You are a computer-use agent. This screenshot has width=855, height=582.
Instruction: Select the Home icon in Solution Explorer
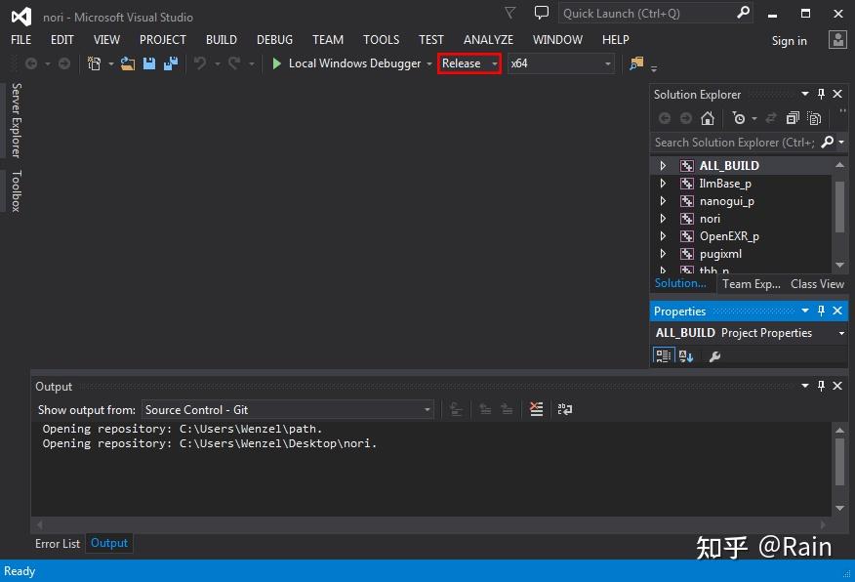pos(707,118)
